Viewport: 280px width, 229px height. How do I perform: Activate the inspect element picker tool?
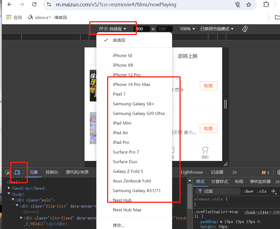click(7, 172)
